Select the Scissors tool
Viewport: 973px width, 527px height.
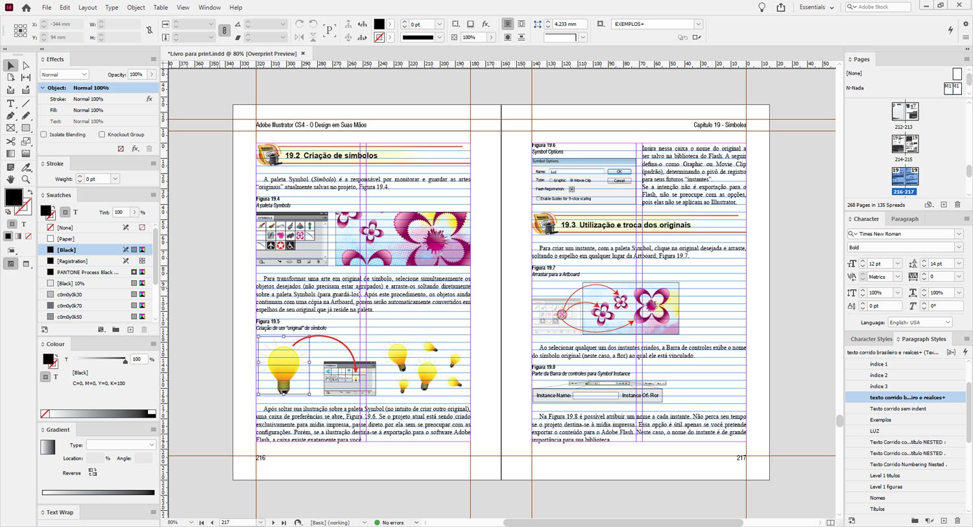pos(10,141)
